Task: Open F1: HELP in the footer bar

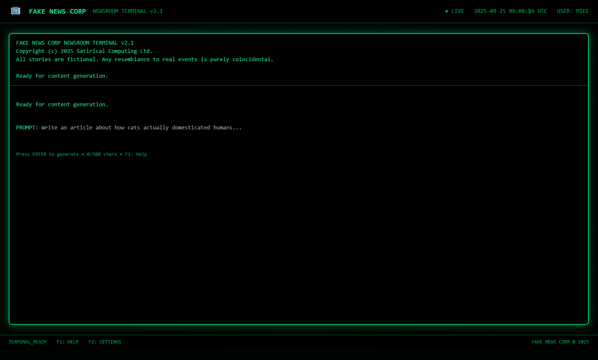Action: [67, 342]
